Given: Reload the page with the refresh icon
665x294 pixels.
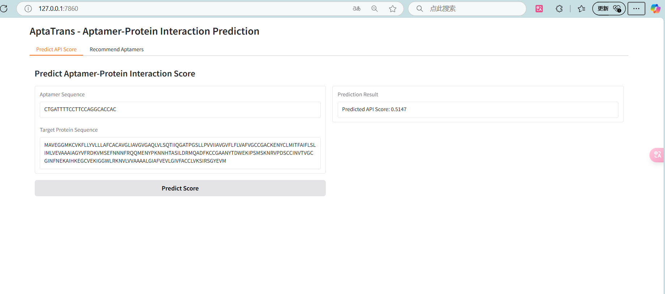Looking at the screenshot, I should coord(4,8).
